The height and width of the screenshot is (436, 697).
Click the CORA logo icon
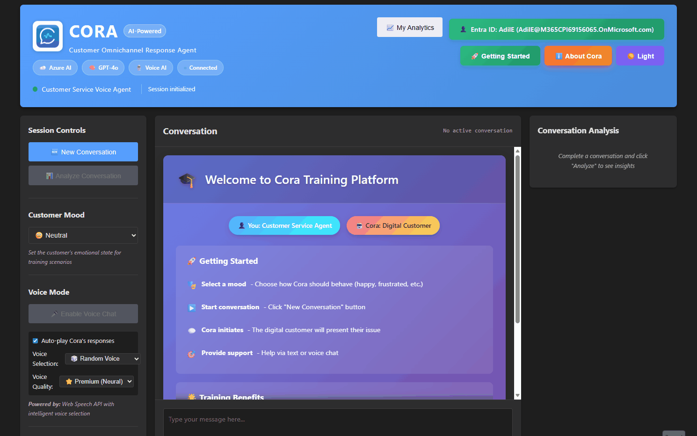48,36
